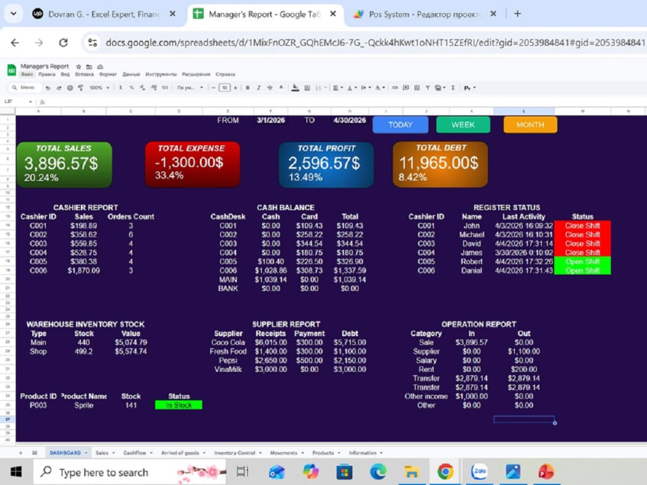647x485 pixels.
Task: Open the more number formats menu (123)
Action: tap(164, 88)
